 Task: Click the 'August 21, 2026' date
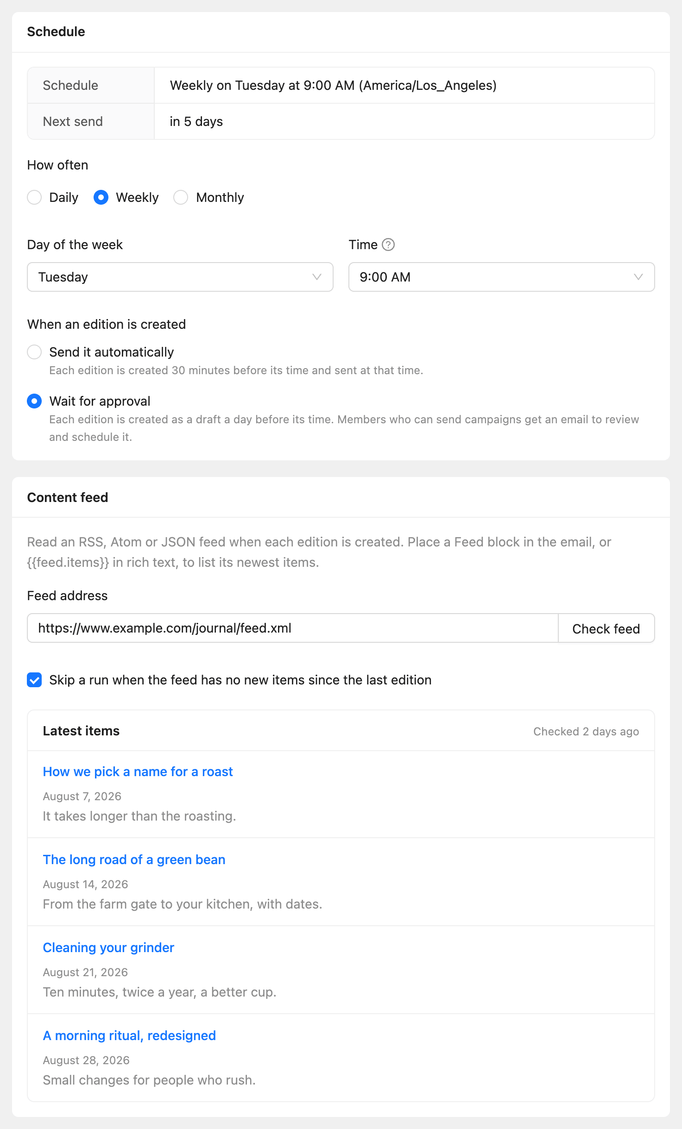85,972
